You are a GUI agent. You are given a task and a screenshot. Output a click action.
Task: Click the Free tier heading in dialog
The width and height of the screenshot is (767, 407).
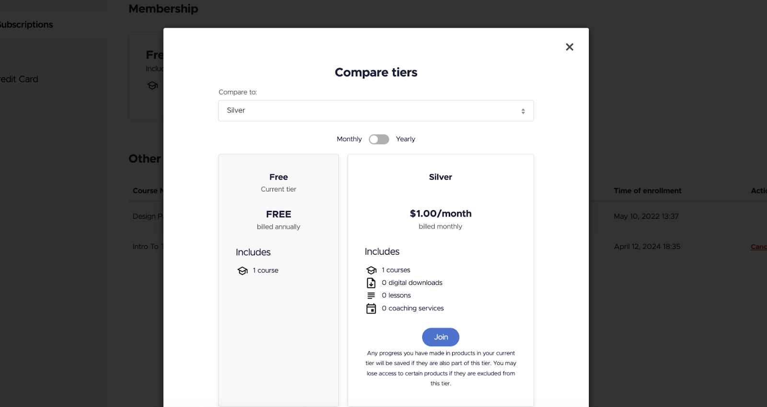279,177
